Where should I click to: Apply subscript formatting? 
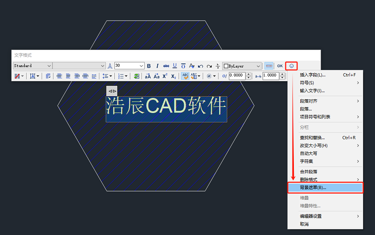click(173, 76)
